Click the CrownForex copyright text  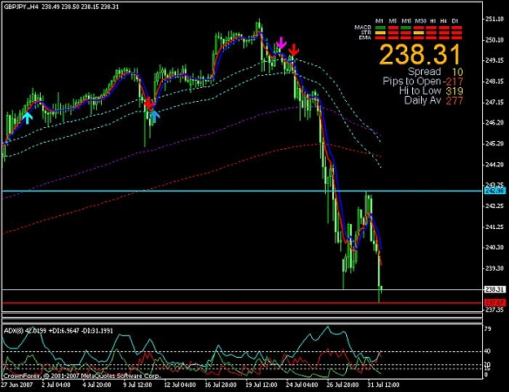tap(81, 376)
